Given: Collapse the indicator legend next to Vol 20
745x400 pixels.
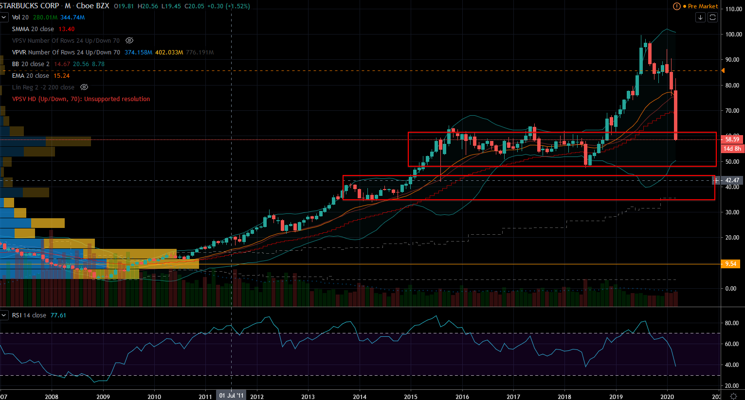Looking at the screenshot, I should pyautogui.click(x=4, y=17).
